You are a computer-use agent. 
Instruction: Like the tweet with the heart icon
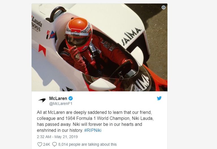coord(40,144)
